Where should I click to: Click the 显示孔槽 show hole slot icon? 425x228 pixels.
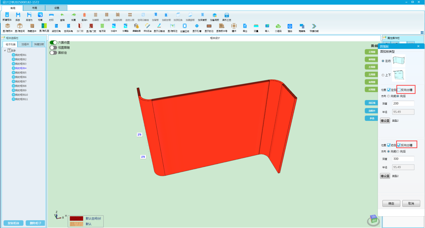coord(197,26)
